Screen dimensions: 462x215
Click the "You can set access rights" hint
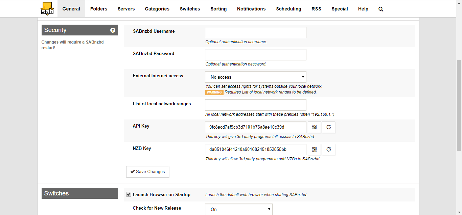point(264,86)
